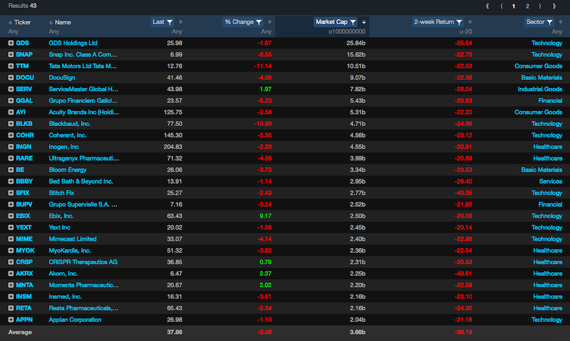Open BE row plus icon
This screenshot has height=341, width=570.
point(11,169)
